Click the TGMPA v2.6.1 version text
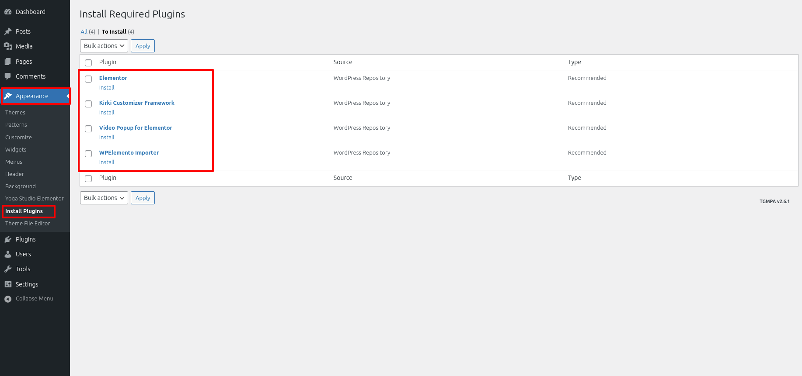802x376 pixels. (x=774, y=201)
